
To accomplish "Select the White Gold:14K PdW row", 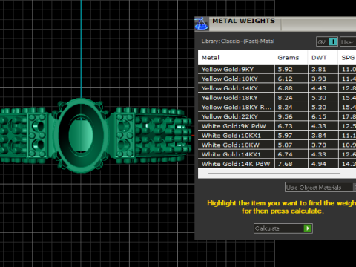I will (277, 164).
